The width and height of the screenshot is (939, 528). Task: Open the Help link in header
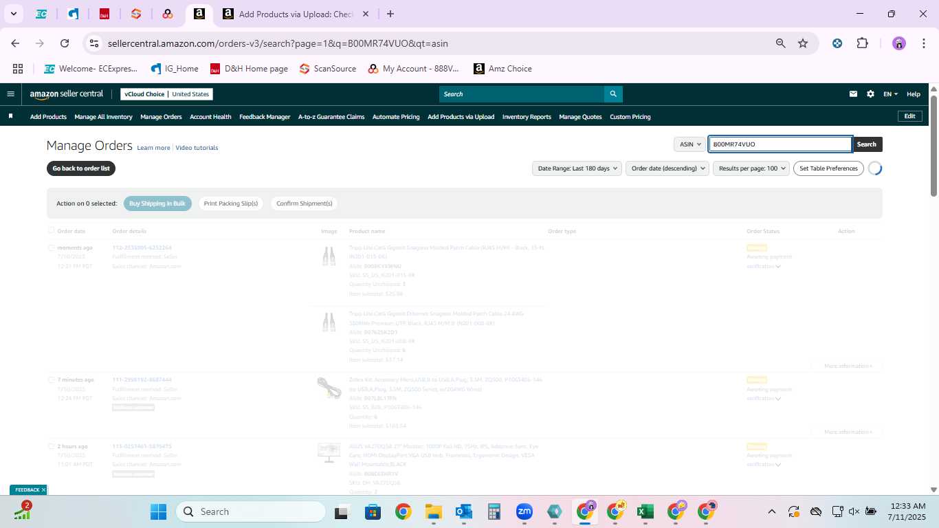(914, 94)
